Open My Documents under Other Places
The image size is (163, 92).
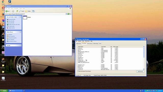pos(12,36)
